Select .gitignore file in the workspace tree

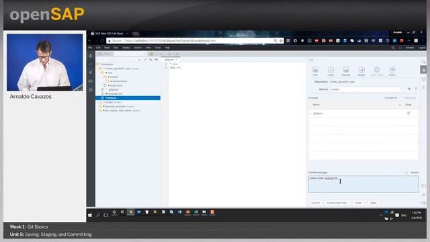114,89
